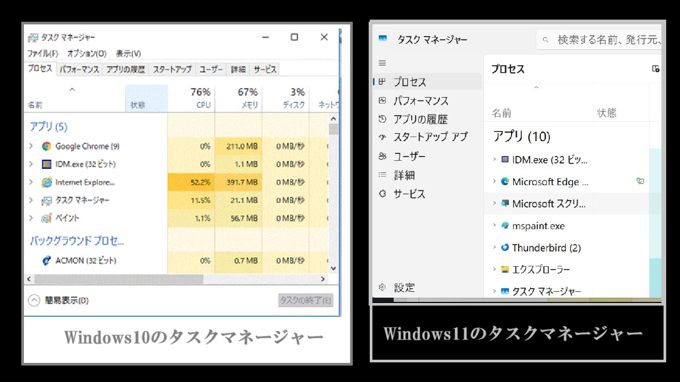
Task: Open ファイル(F) menu
Action: tap(42, 54)
